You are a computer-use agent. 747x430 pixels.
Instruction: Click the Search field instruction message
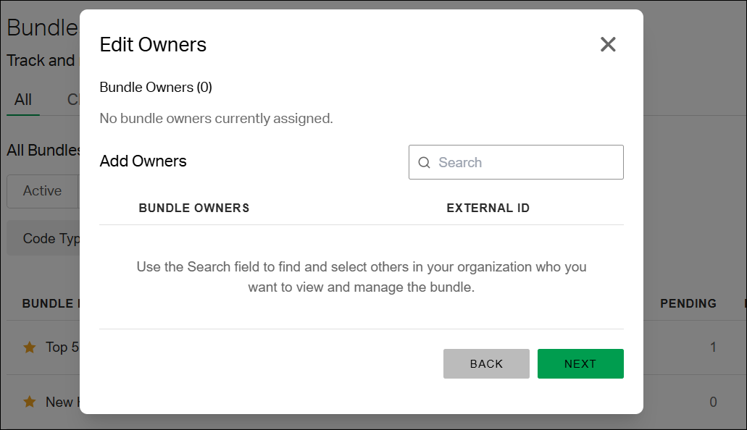[362, 277]
